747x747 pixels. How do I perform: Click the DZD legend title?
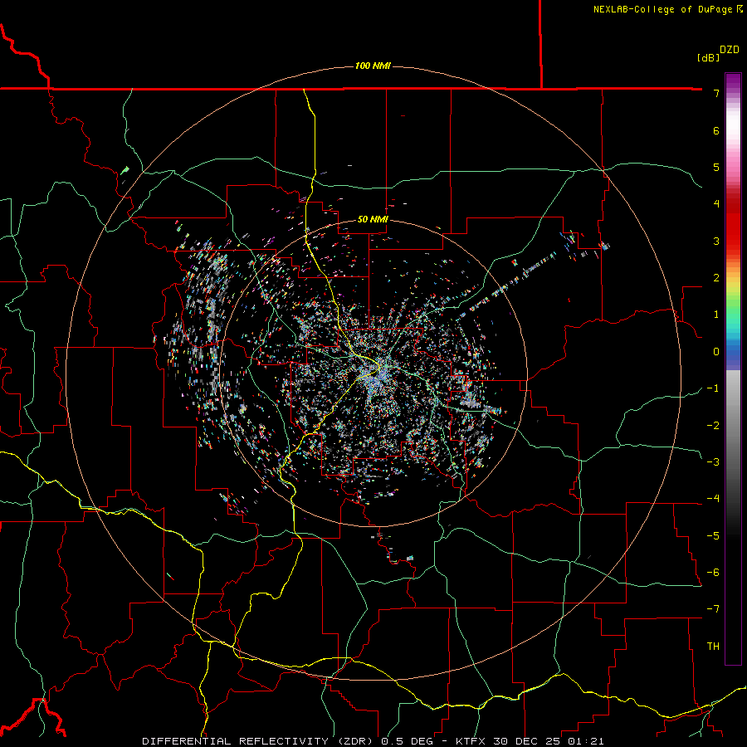[730, 50]
